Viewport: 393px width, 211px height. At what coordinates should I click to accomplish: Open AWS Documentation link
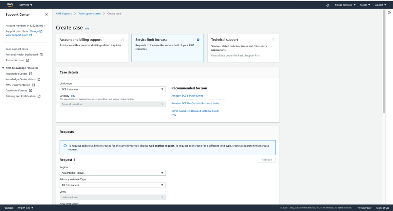(x=18, y=85)
